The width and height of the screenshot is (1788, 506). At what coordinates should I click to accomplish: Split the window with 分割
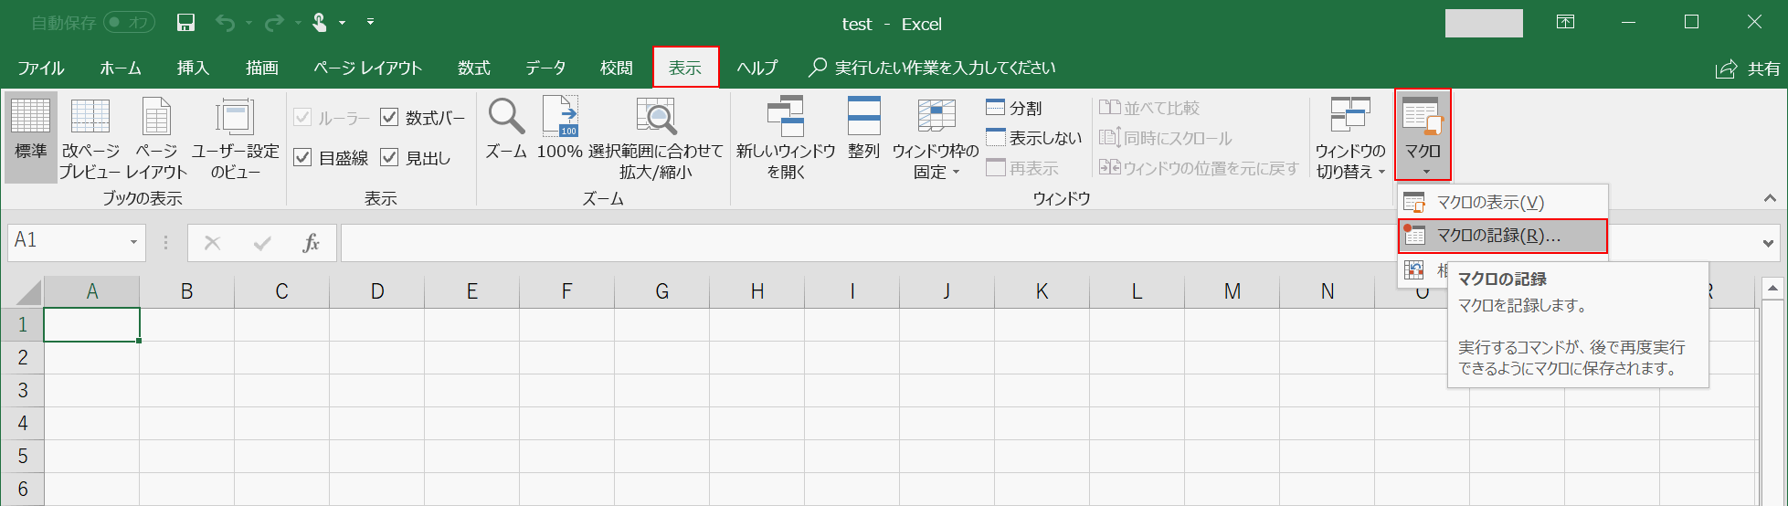[1014, 108]
